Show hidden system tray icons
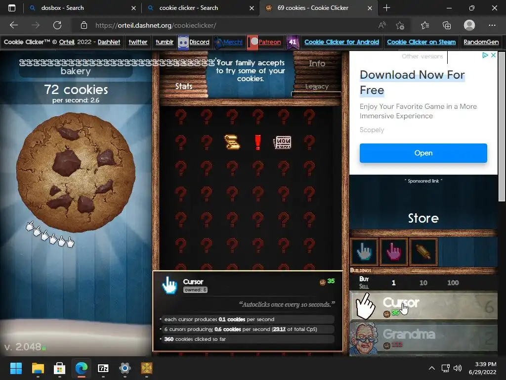506x380 pixels. click(x=431, y=368)
